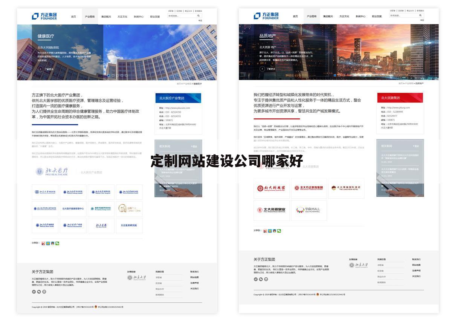Share via the Weibo icon on right page
The image size is (452, 323).
point(265,231)
